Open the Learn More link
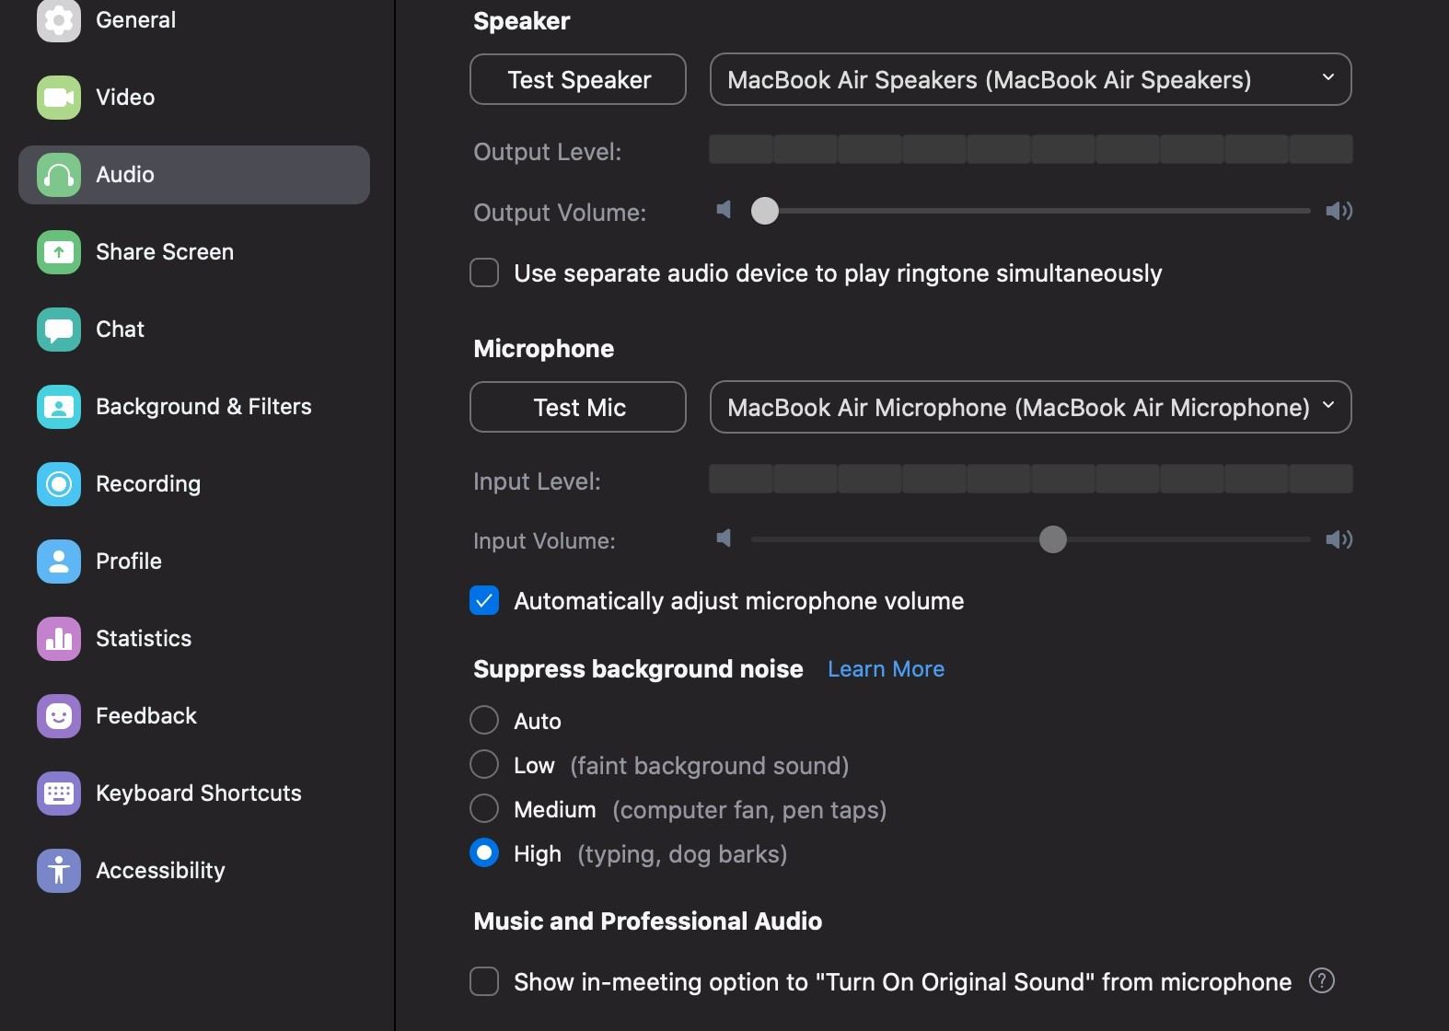This screenshot has height=1031, width=1449. (886, 669)
